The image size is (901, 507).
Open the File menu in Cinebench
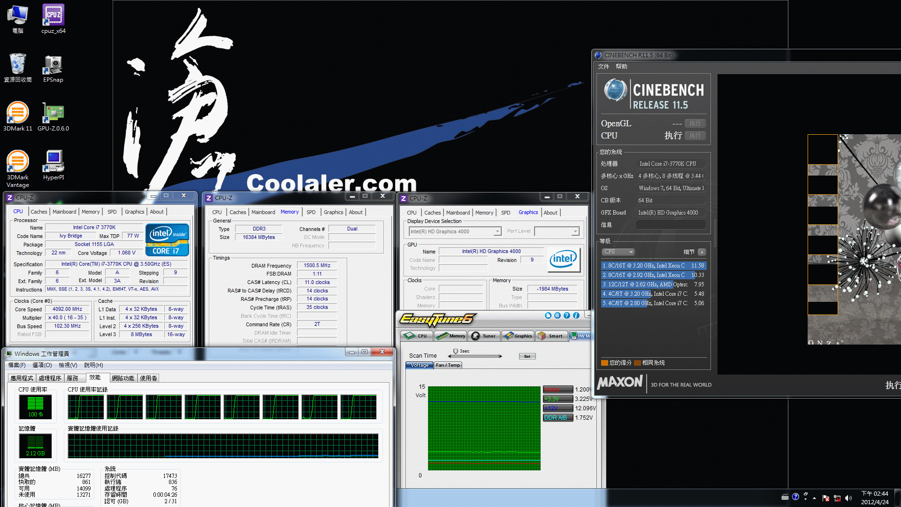coord(603,67)
